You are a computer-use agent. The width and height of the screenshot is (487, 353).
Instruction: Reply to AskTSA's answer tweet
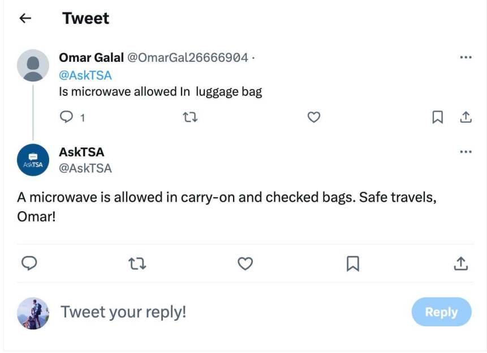[29, 263]
